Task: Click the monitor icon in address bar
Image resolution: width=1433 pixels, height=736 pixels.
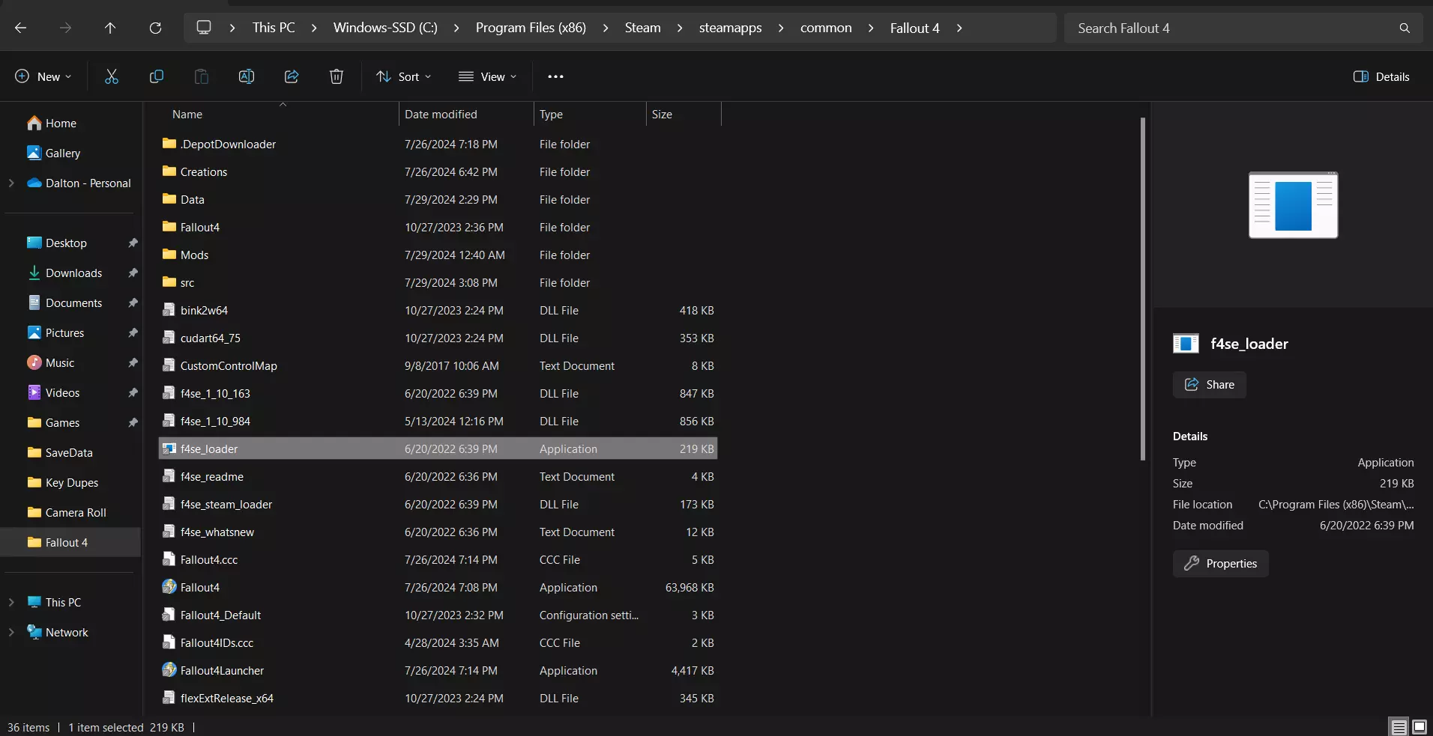Action: tap(204, 28)
